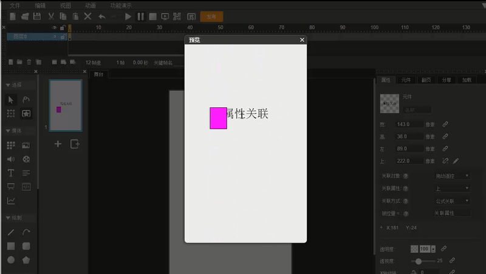
Task: Close the 预览 preview window
Action: (302, 40)
